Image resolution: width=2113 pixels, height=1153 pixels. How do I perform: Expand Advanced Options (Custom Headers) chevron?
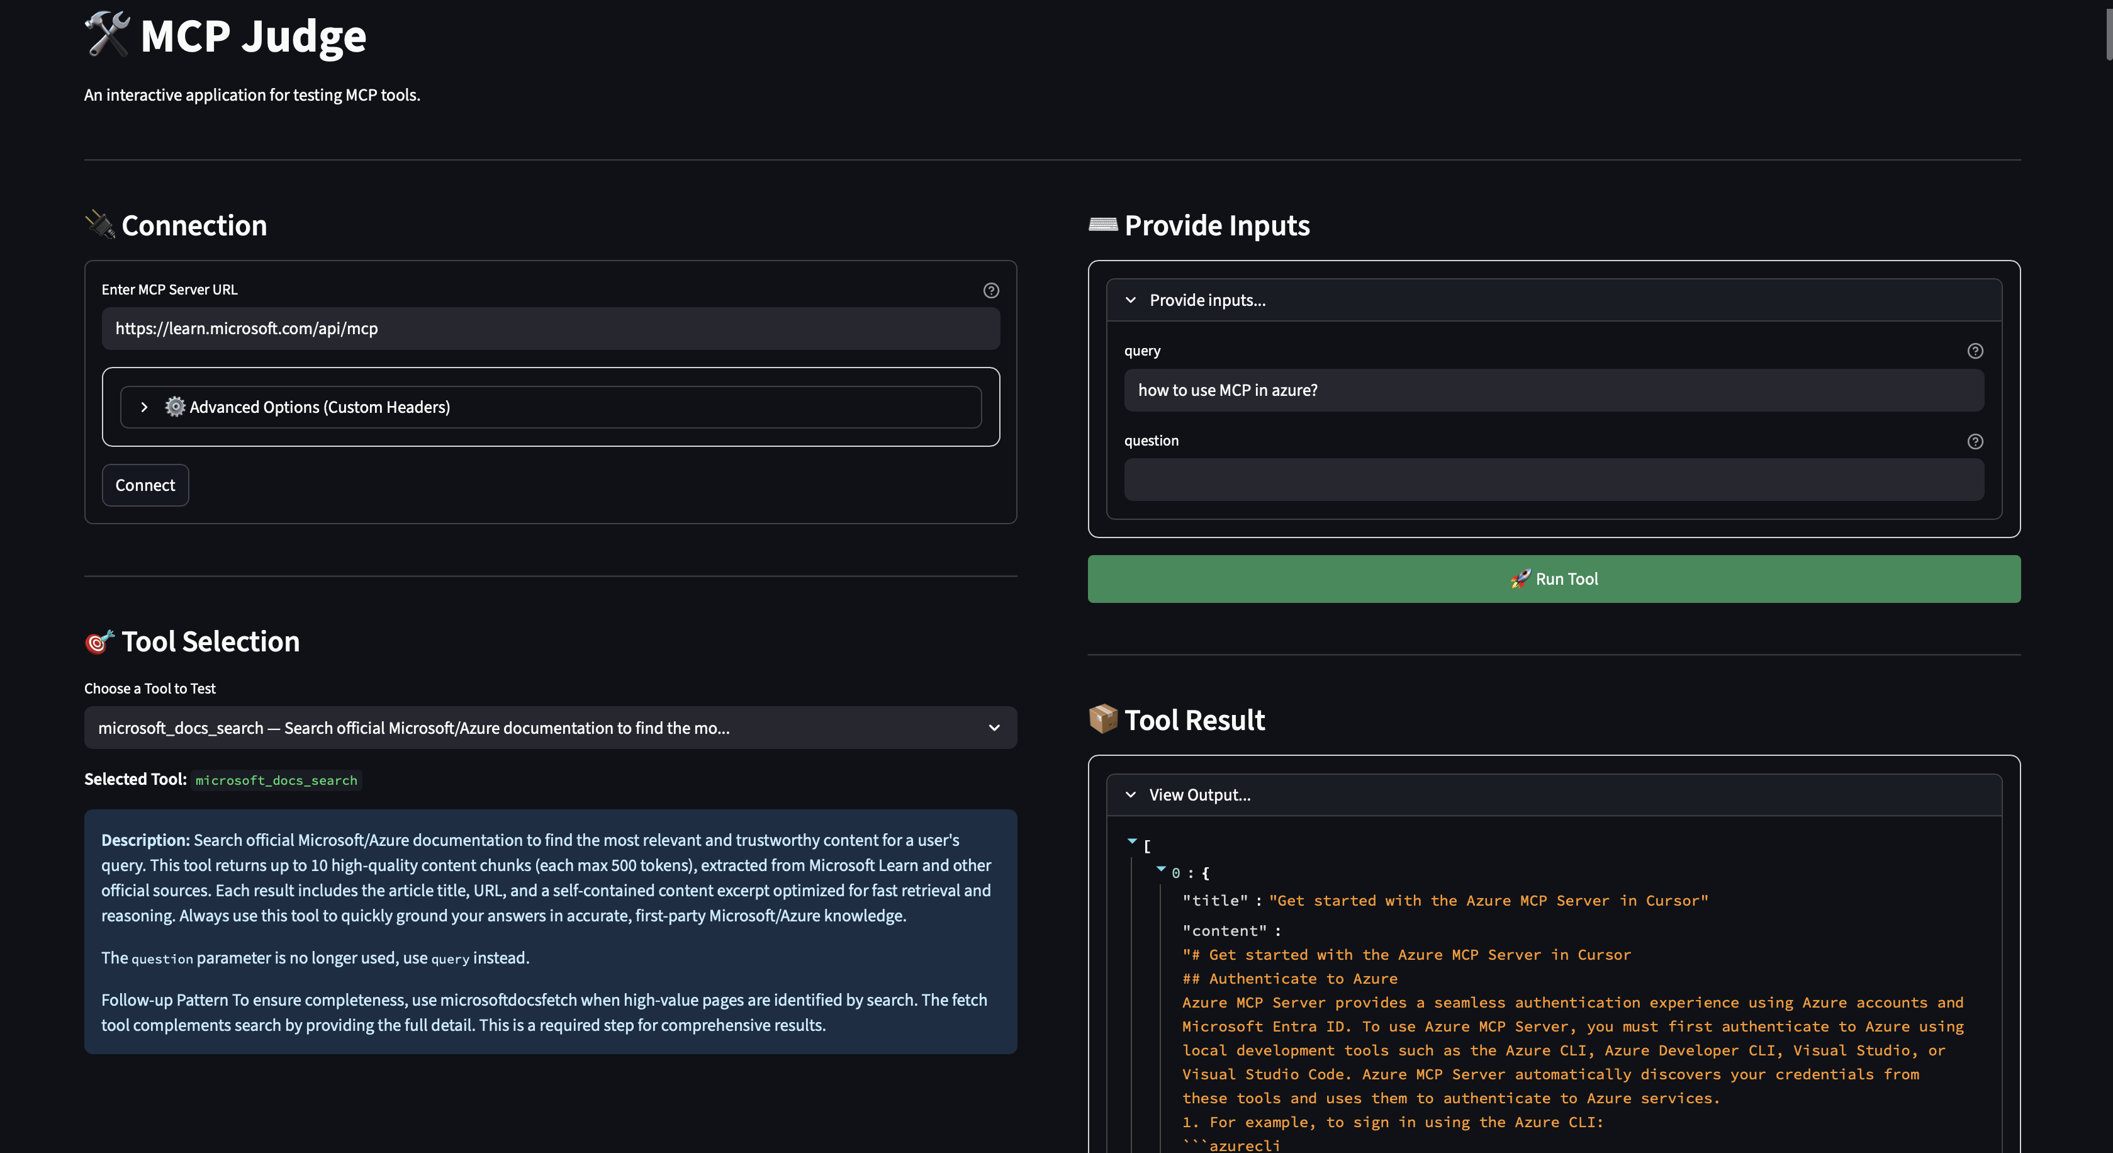pos(144,407)
